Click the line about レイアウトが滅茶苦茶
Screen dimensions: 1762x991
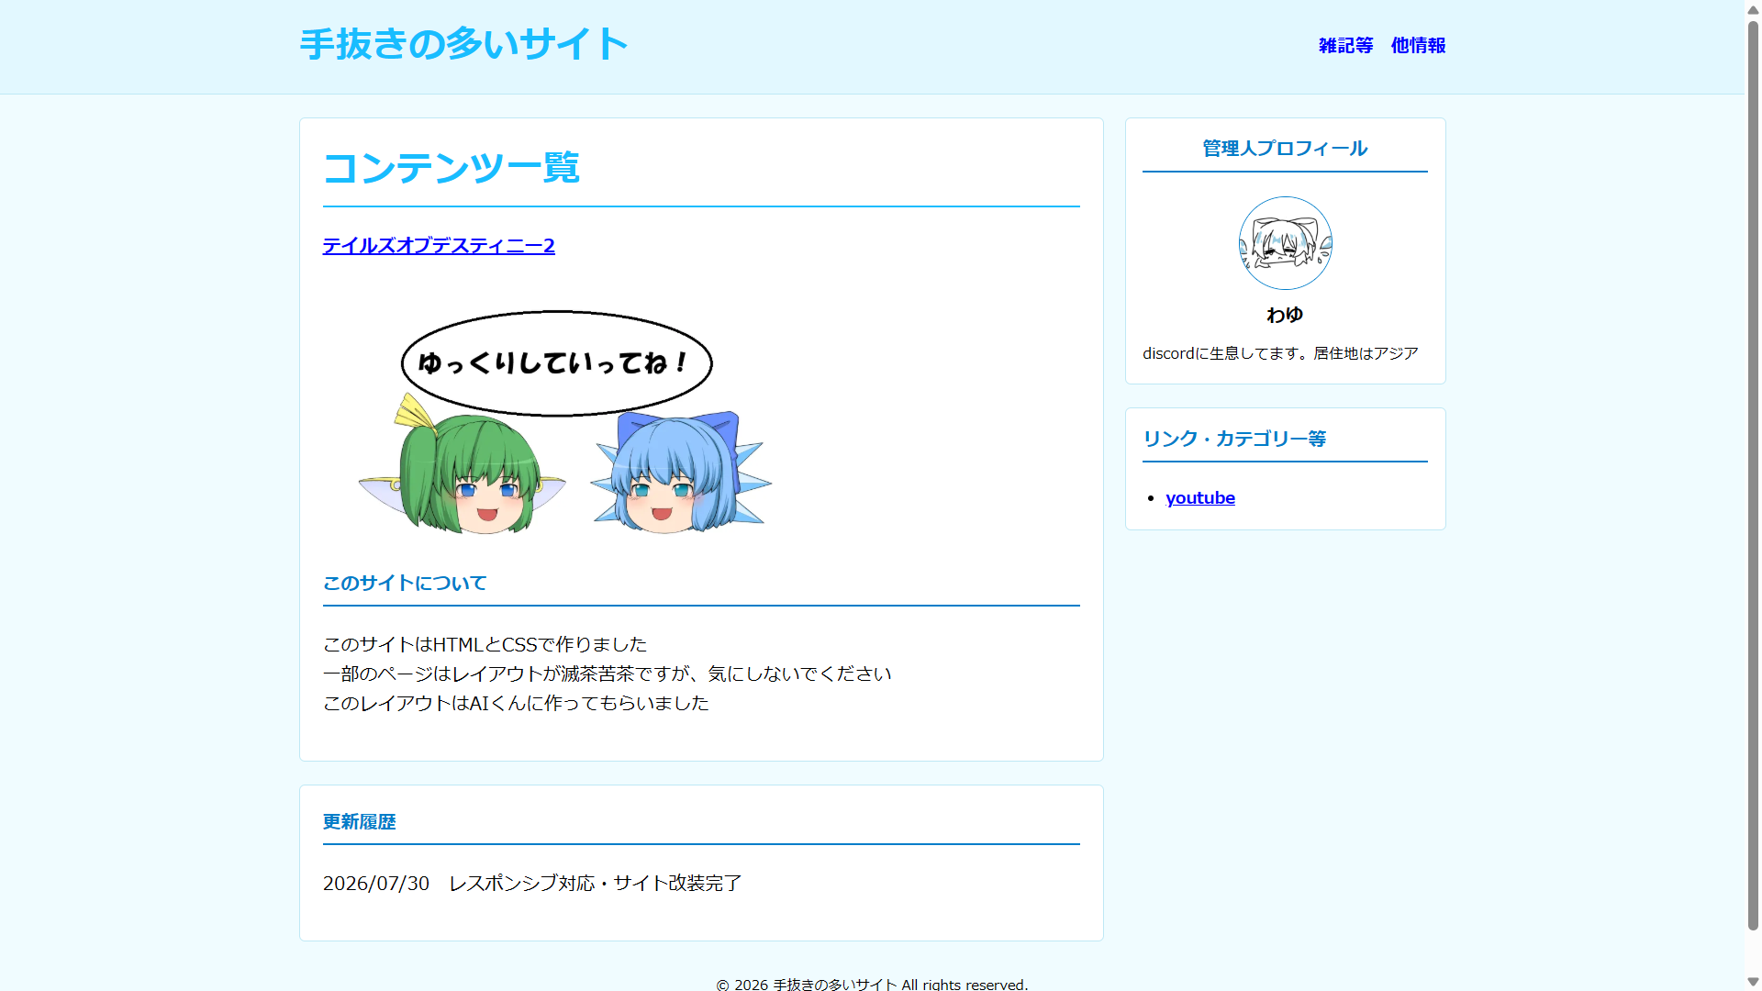pyautogui.click(x=607, y=674)
